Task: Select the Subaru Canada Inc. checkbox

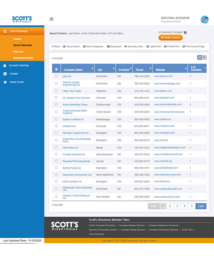Action: pos(56,119)
